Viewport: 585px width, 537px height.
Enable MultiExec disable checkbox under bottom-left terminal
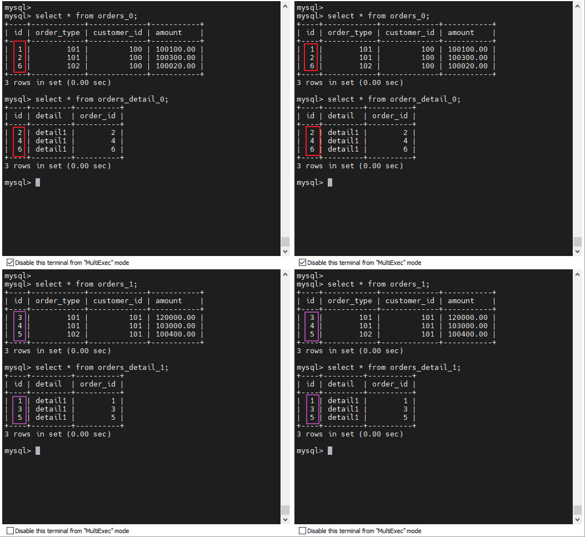click(x=10, y=531)
